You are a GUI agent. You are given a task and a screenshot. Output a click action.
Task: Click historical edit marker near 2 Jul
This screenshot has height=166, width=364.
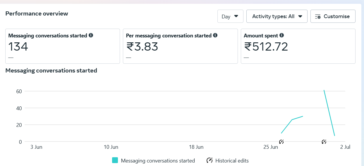pos(324,142)
